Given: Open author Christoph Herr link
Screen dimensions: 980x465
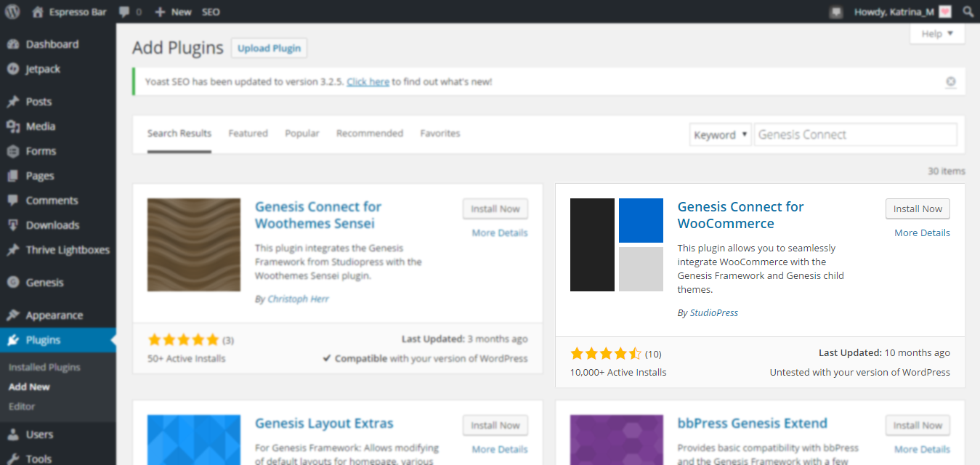Looking at the screenshot, I should [x=298, y=299].
